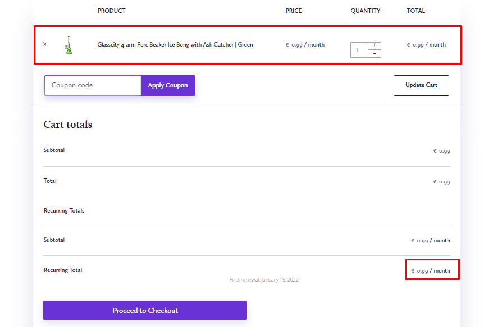Click the Subtotal row amount
This screenshot has width=484, height=327.
click(x=441, y=150)
